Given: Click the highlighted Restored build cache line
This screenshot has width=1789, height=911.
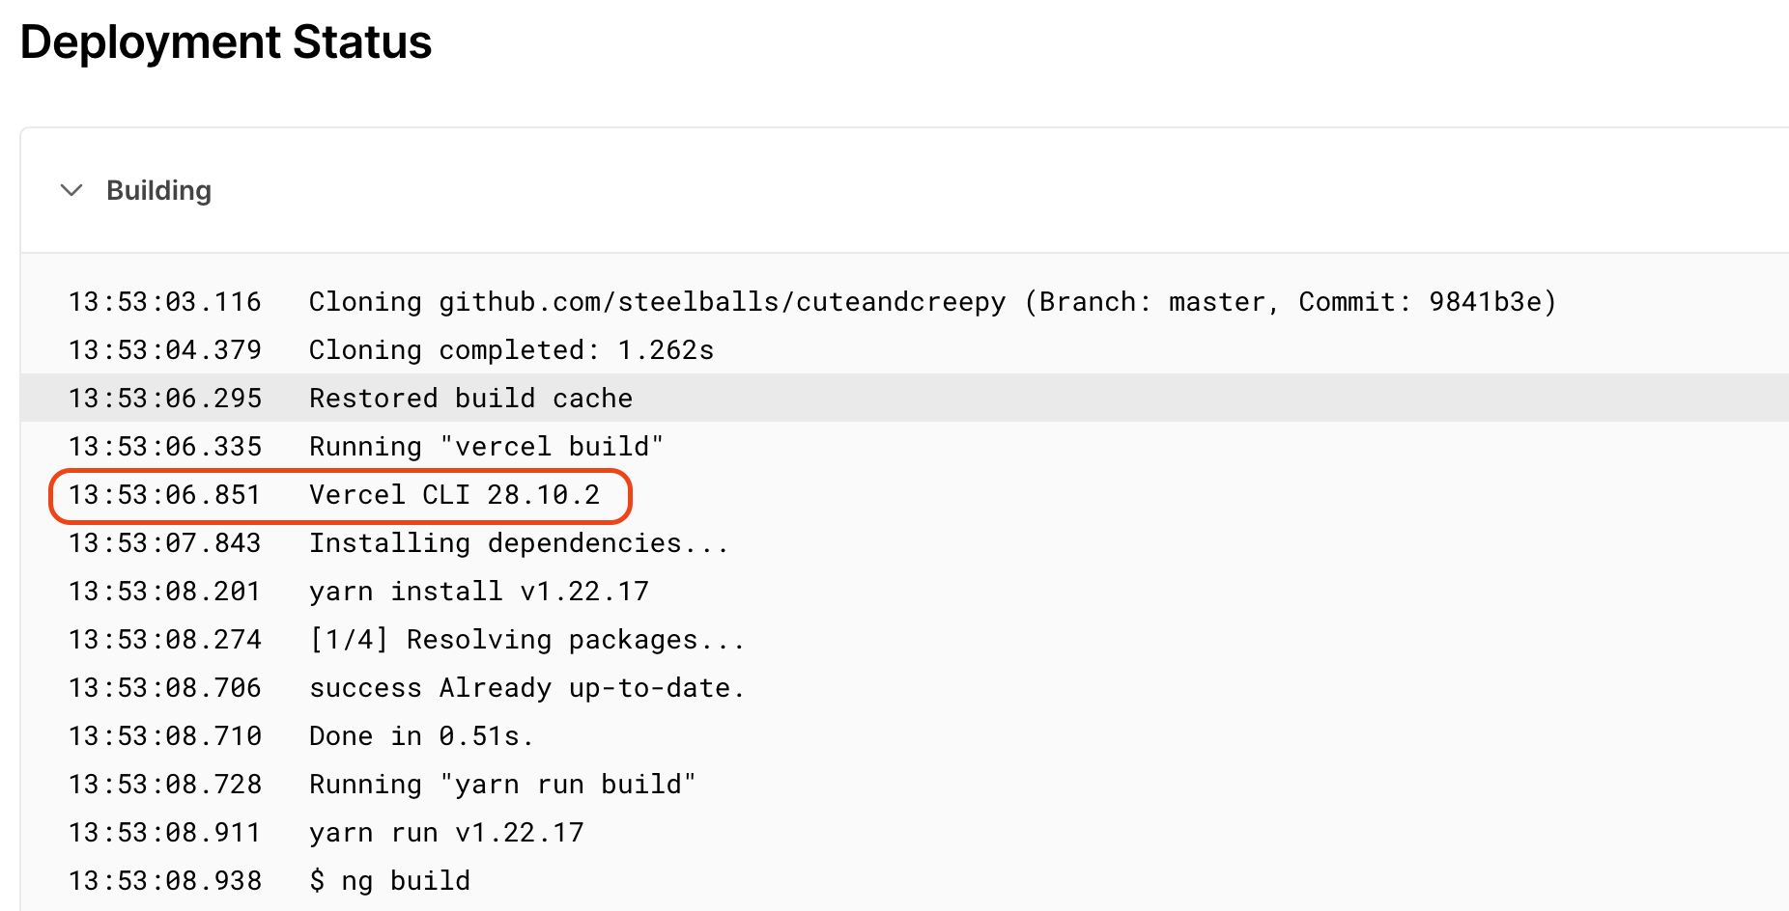Looking at the screenshot, I should (x=904, y=398).
